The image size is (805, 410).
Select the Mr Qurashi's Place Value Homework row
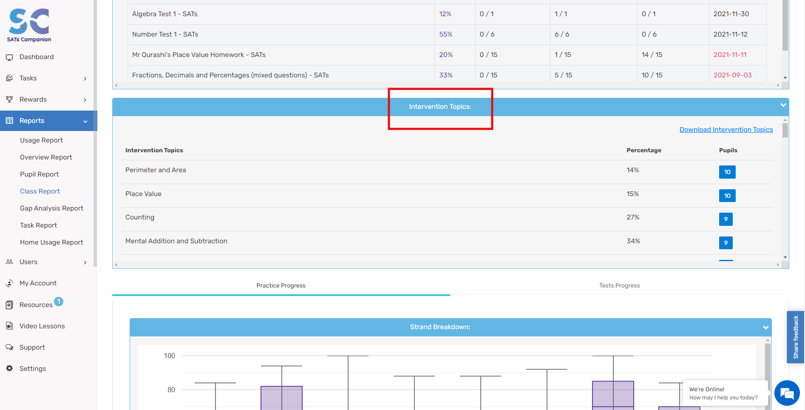(447, 55)
